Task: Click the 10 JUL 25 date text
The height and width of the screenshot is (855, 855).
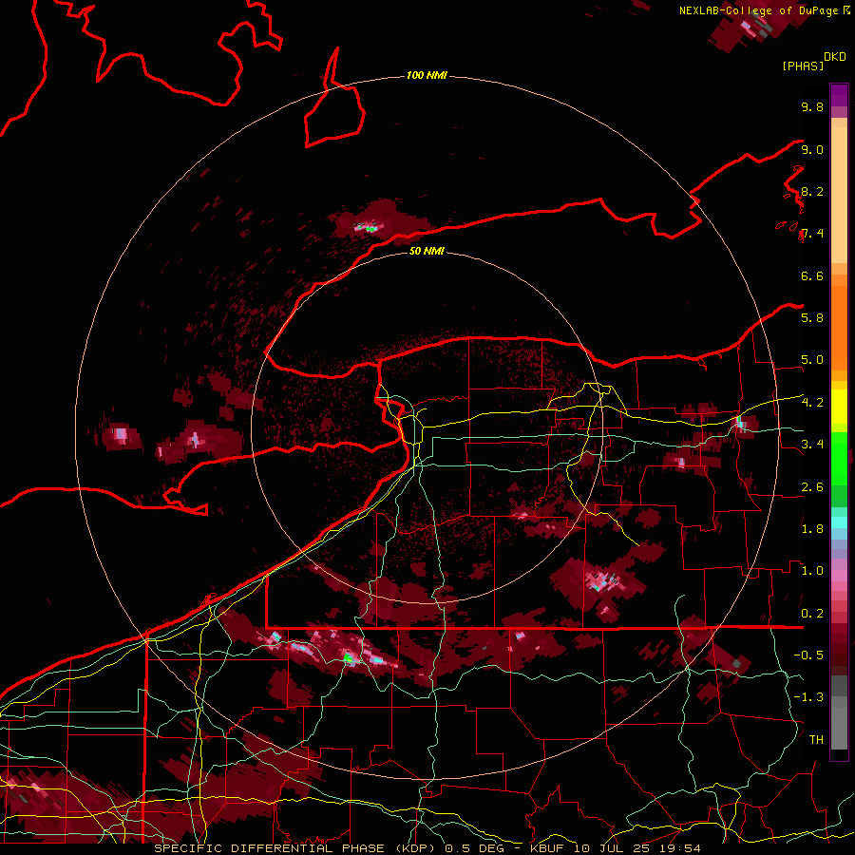Action: pyautogui.click(x=611, y=848)
